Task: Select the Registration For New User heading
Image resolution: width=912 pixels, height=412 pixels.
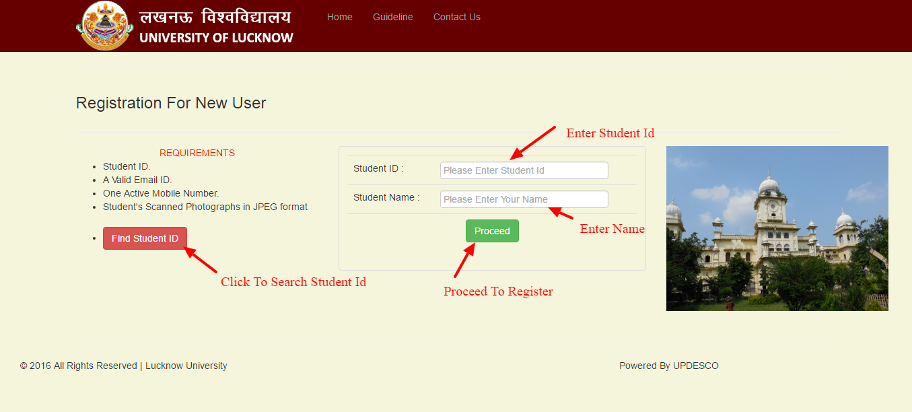Action: tap(171, 103)
